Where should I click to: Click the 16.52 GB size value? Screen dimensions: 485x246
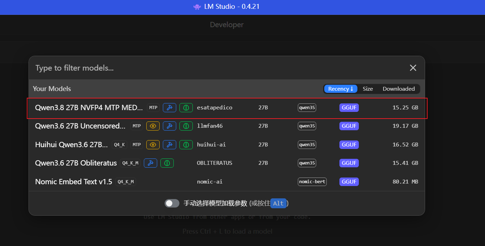(x=405, y=145)
